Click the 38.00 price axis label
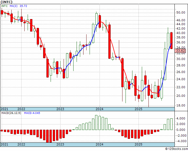The image size is (188, 151). pos(181,38)
